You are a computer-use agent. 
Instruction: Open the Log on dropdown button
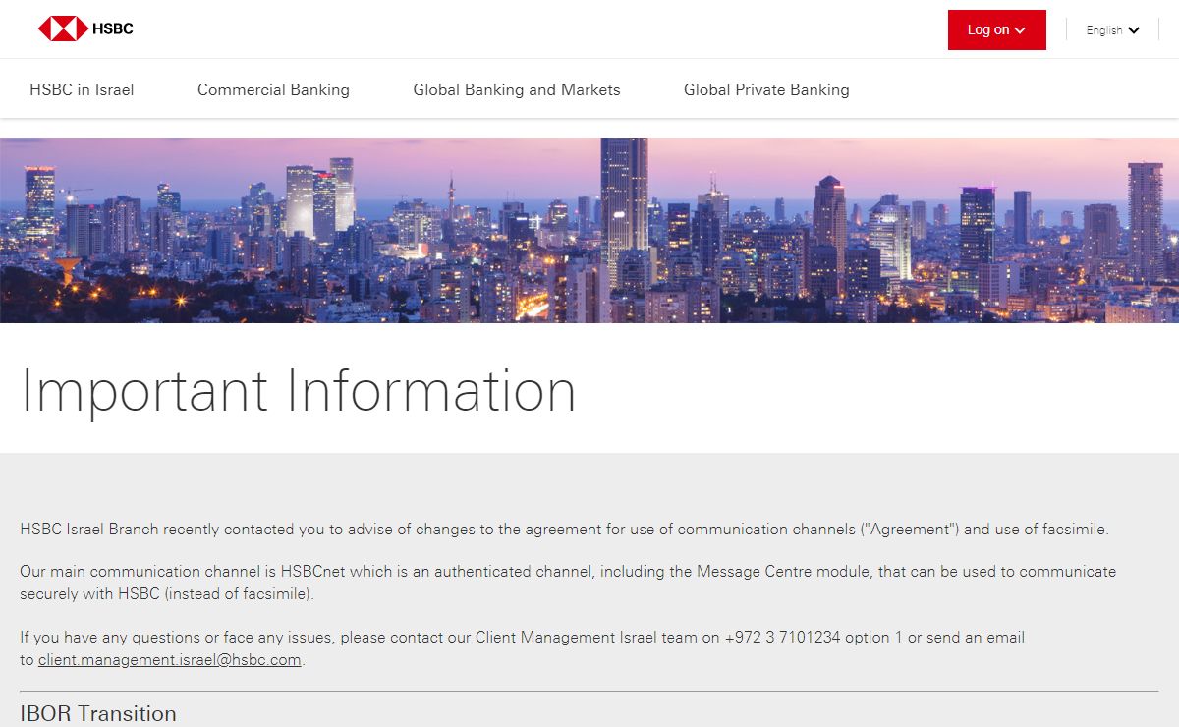click(x=996, y=29)
